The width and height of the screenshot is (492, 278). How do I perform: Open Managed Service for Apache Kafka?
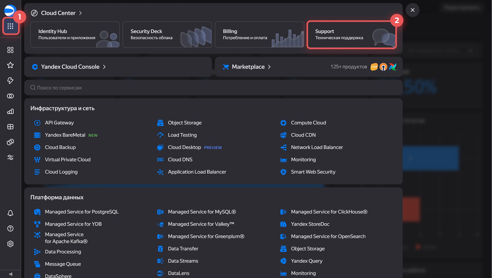pyautogui.click(x=66, y=238)
